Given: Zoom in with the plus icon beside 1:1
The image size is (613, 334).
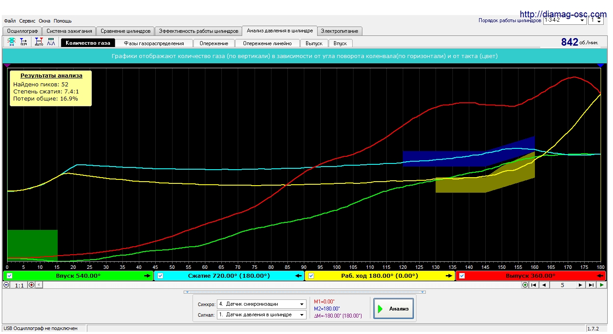Looking at the screenshot, I should [31, 285].
